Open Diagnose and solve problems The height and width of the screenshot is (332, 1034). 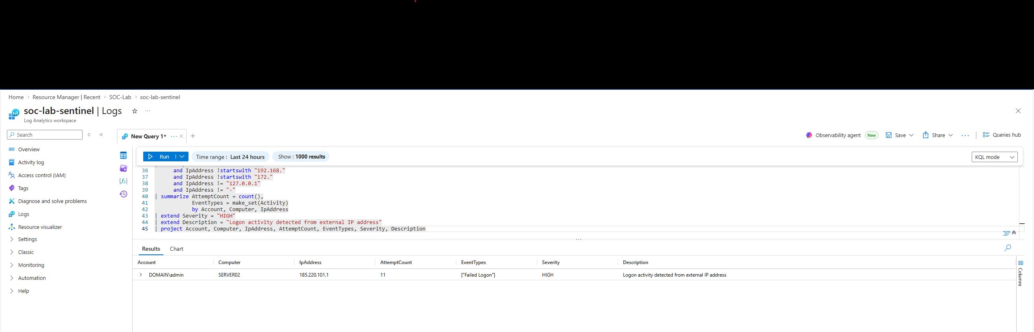coord(52,201)
